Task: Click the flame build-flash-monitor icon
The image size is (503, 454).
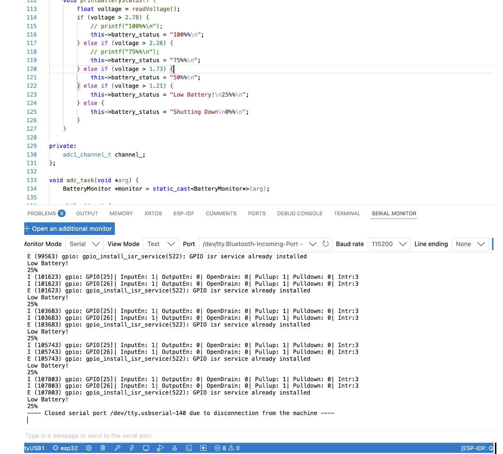Action: (175, 448)
